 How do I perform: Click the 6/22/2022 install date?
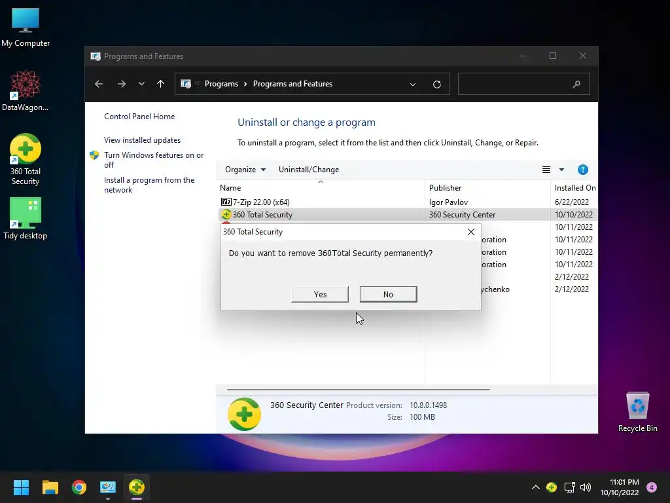pyautogui.click(x=572, y=202)
